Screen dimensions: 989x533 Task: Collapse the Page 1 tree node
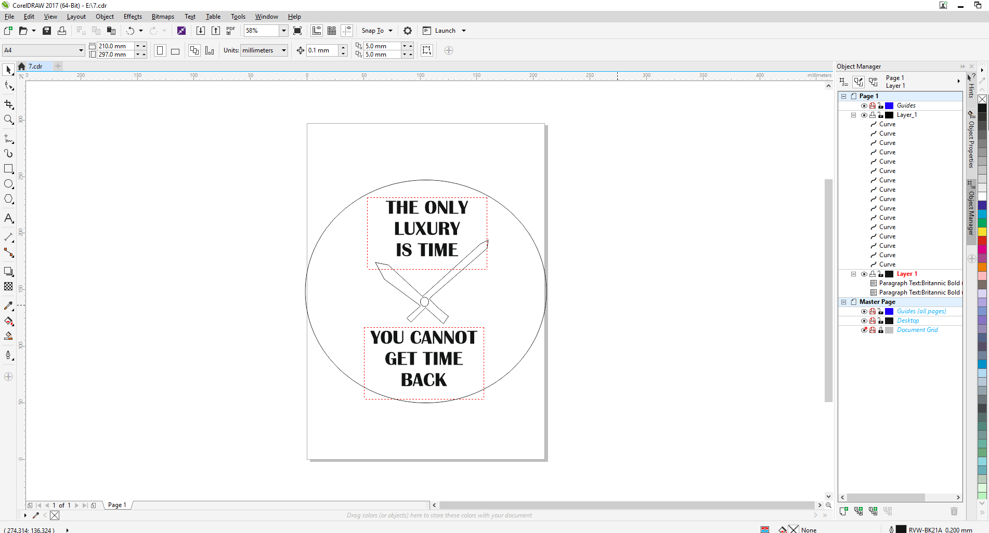(x=844, y=96)
